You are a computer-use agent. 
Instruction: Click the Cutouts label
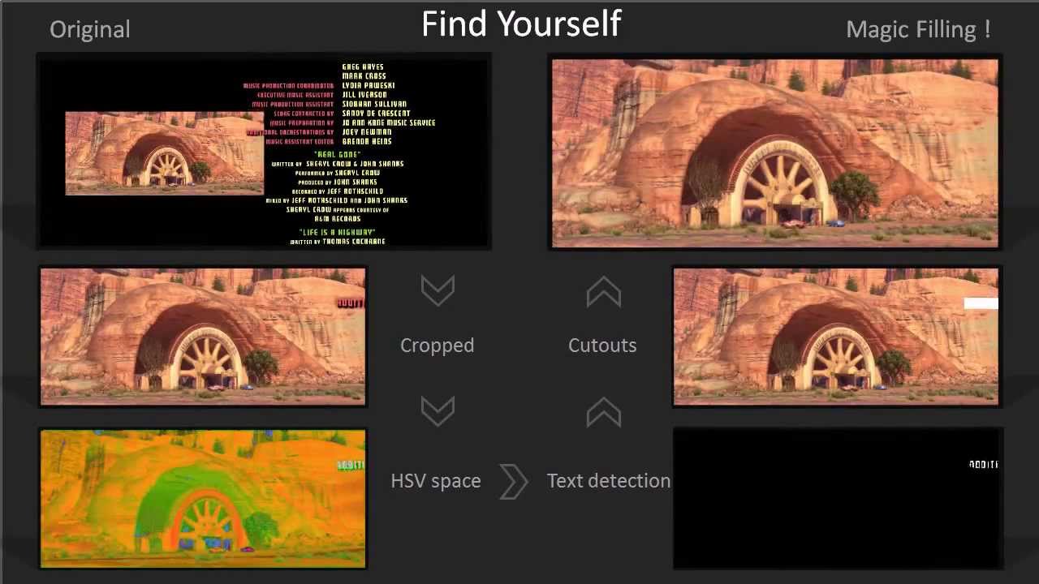[602, 345]
